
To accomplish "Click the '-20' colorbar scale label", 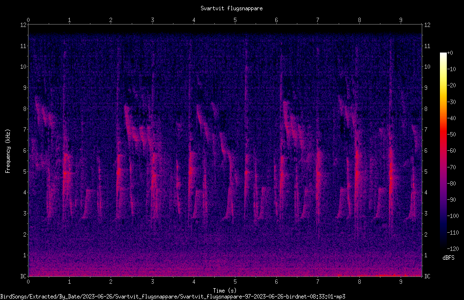I will coord(451,85).
